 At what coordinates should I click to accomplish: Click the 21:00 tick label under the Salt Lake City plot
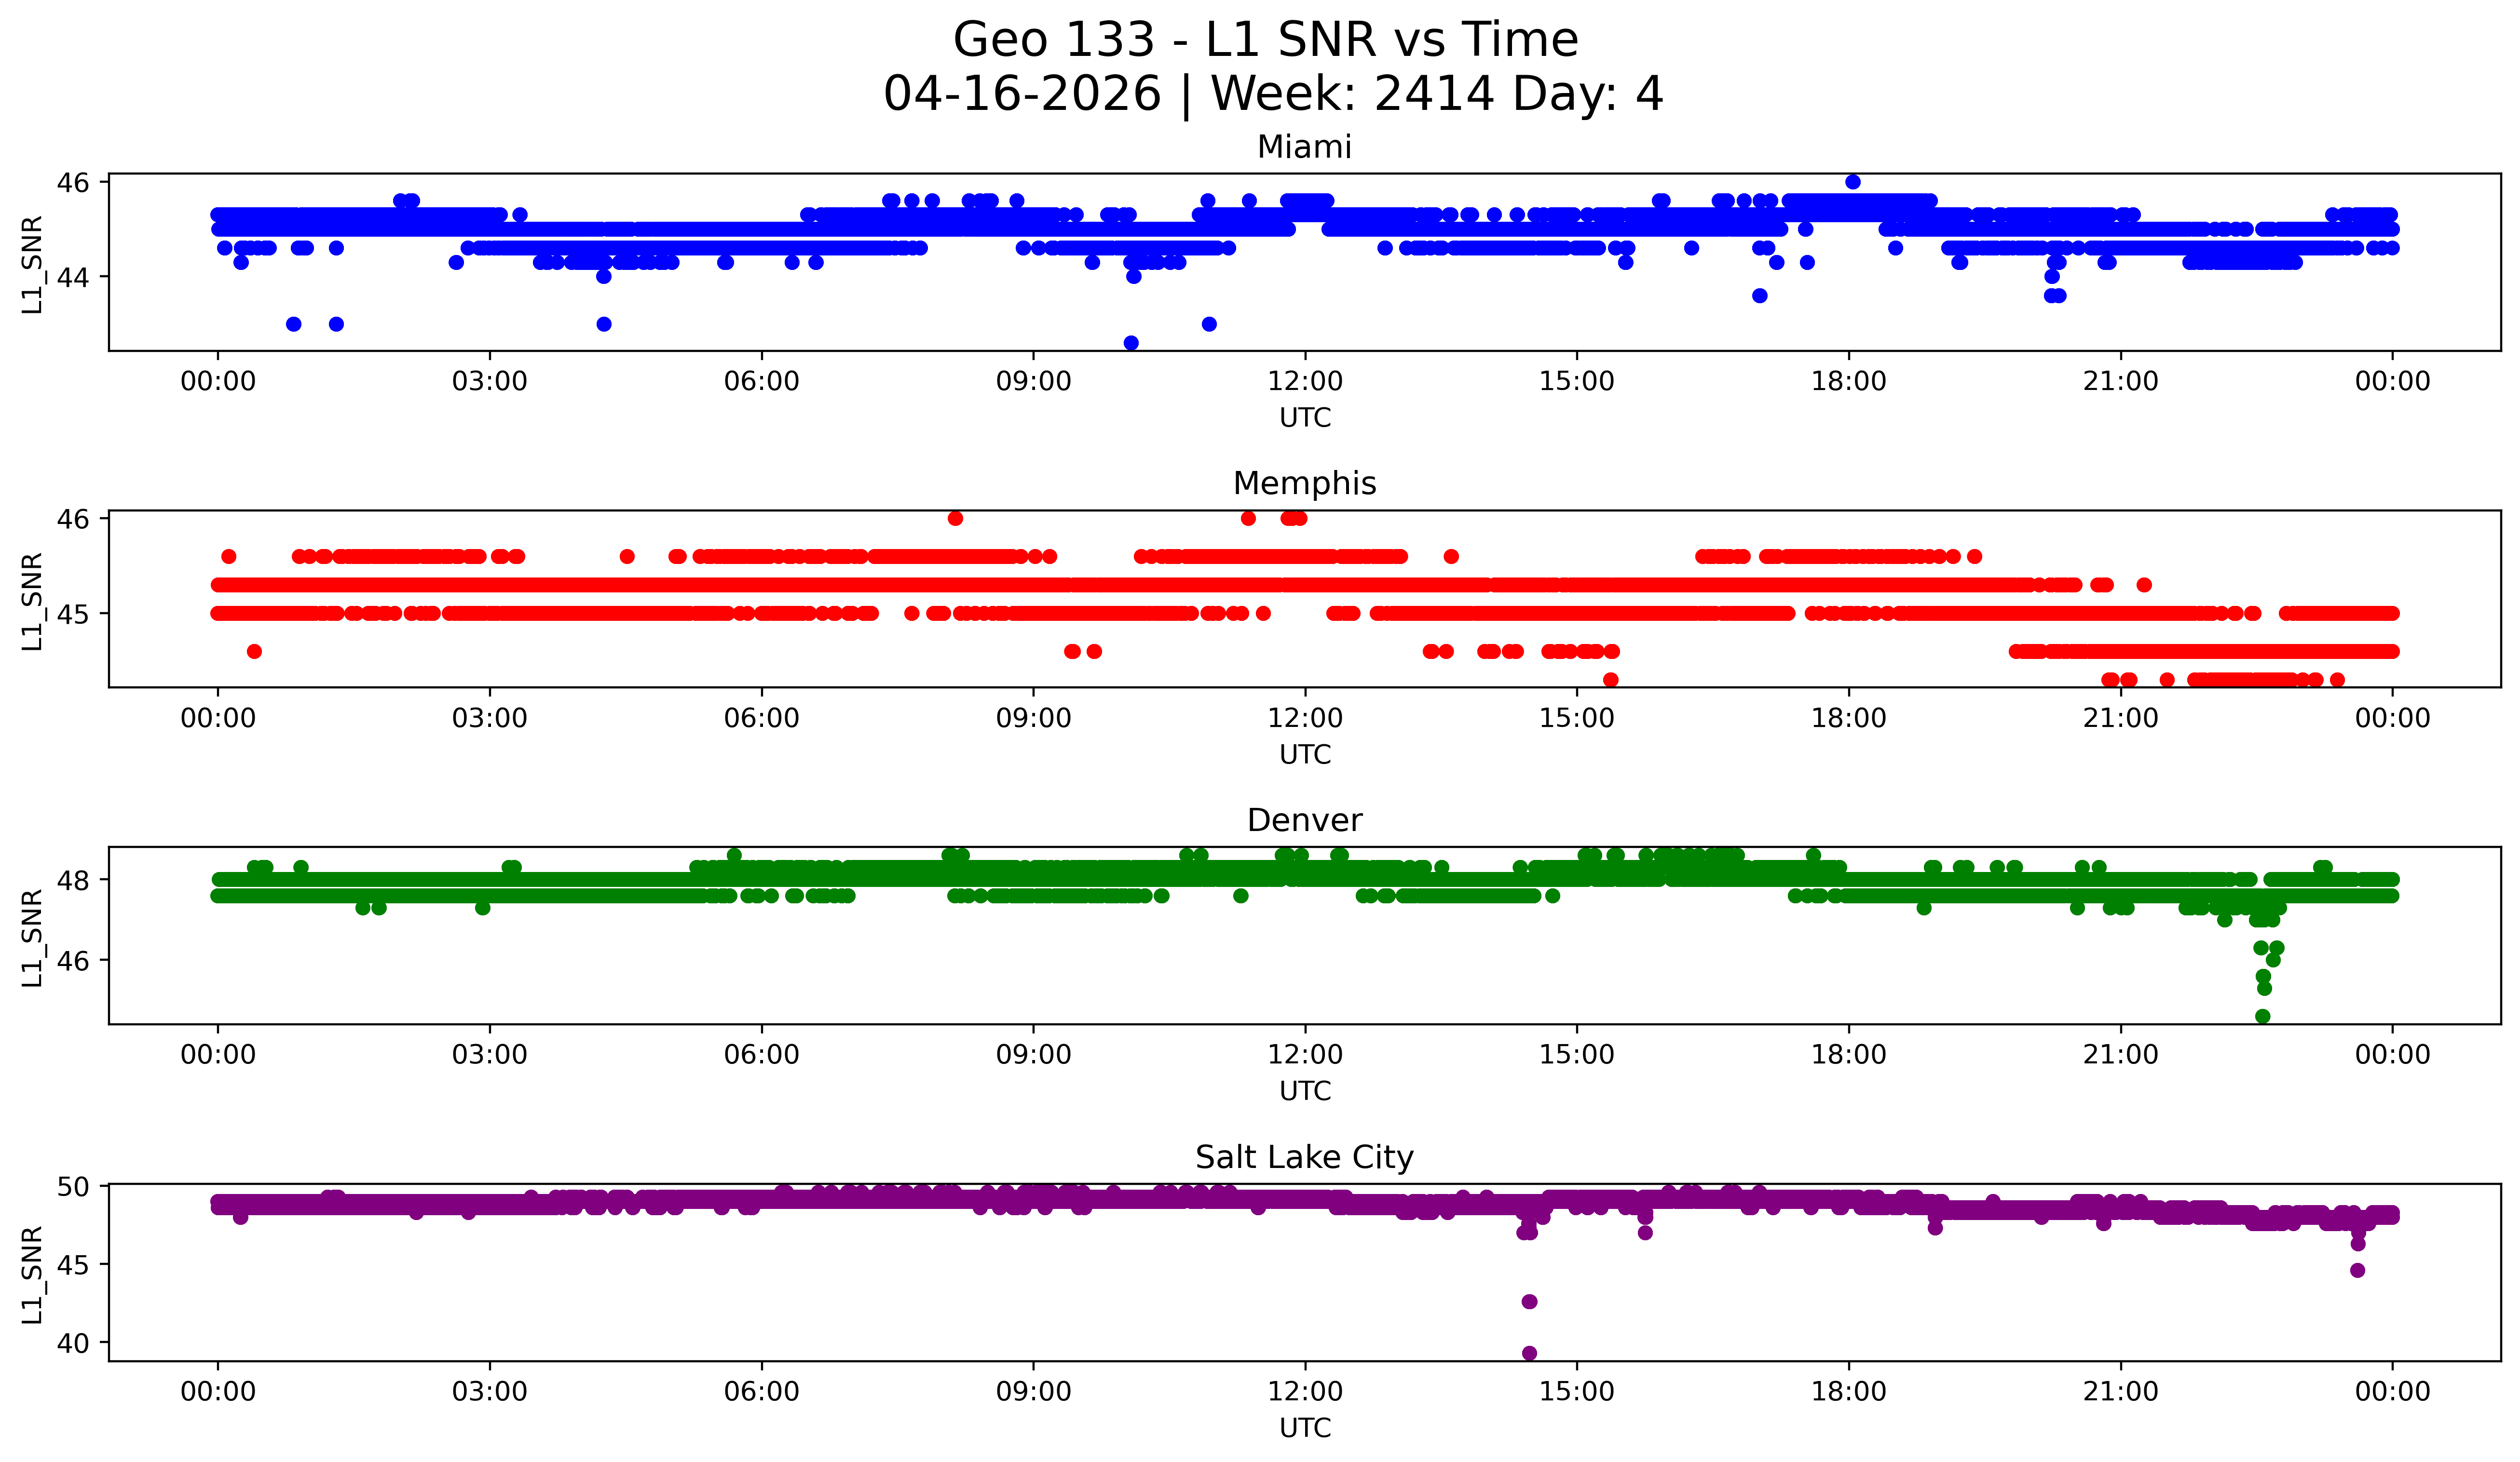(2120, 1392)
